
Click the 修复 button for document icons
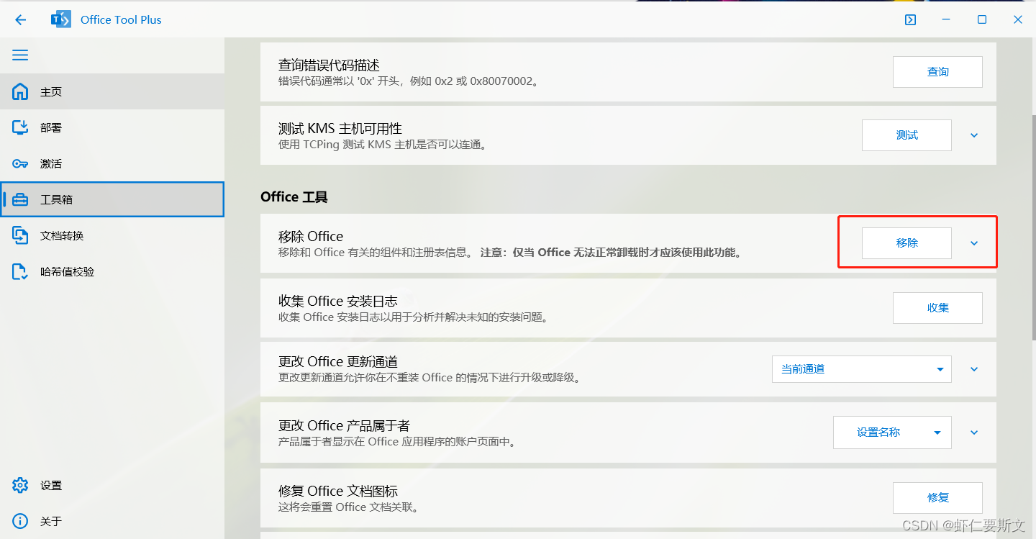click(x=937, y=497)
